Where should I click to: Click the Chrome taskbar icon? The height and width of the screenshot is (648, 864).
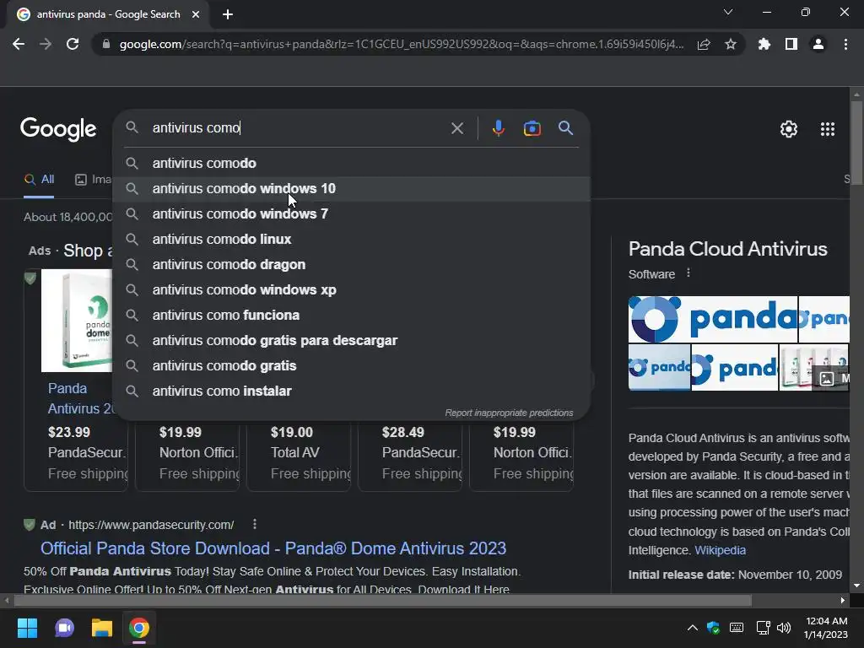[x=139, y=628]
